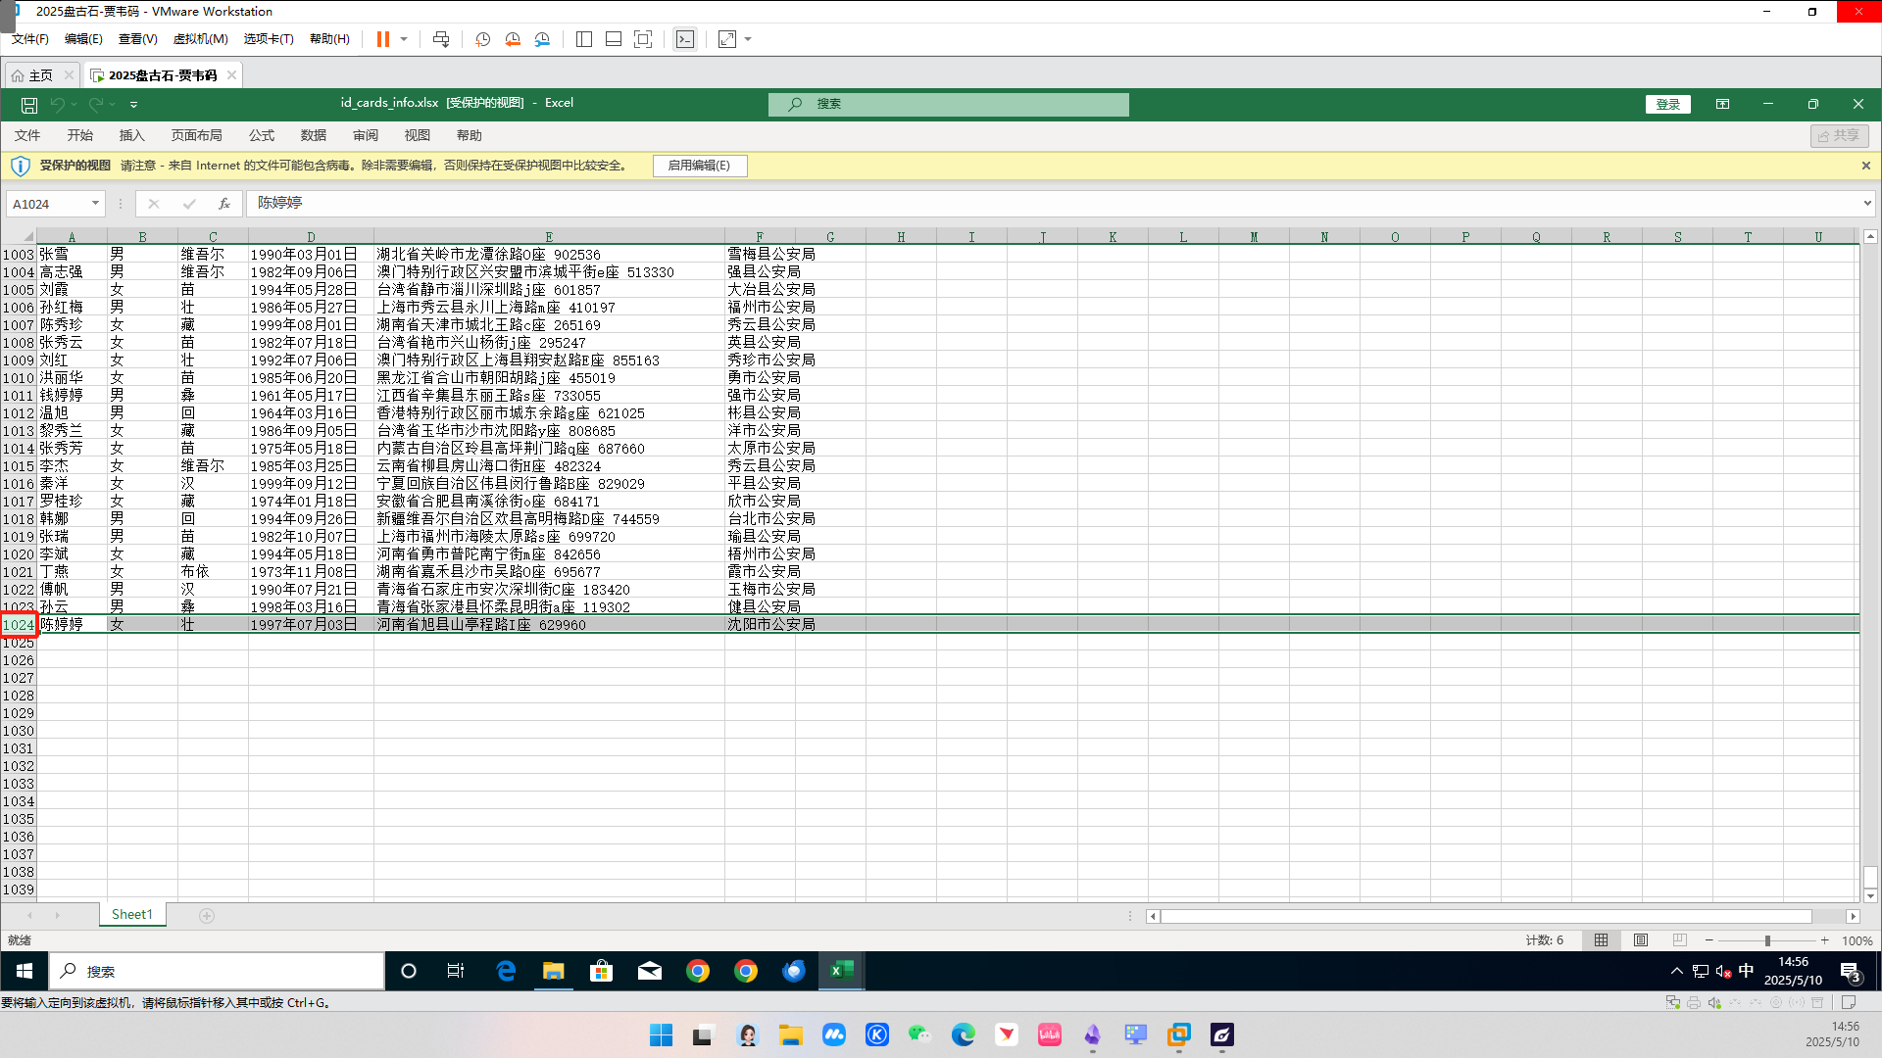Click the add new sheet icon
The image size is (1882, 1058).
(207, 915)
